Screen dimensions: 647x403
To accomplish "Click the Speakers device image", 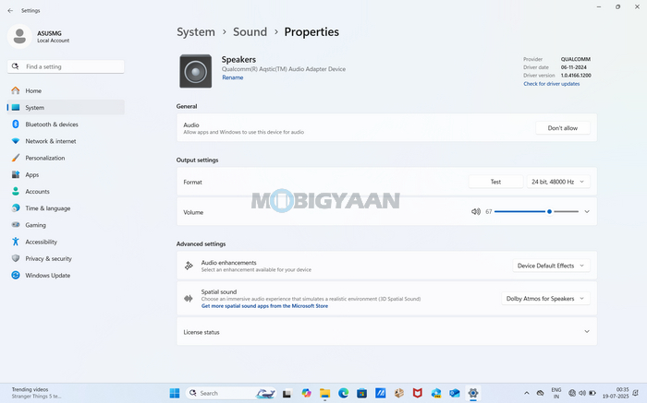I will point(196,71).
